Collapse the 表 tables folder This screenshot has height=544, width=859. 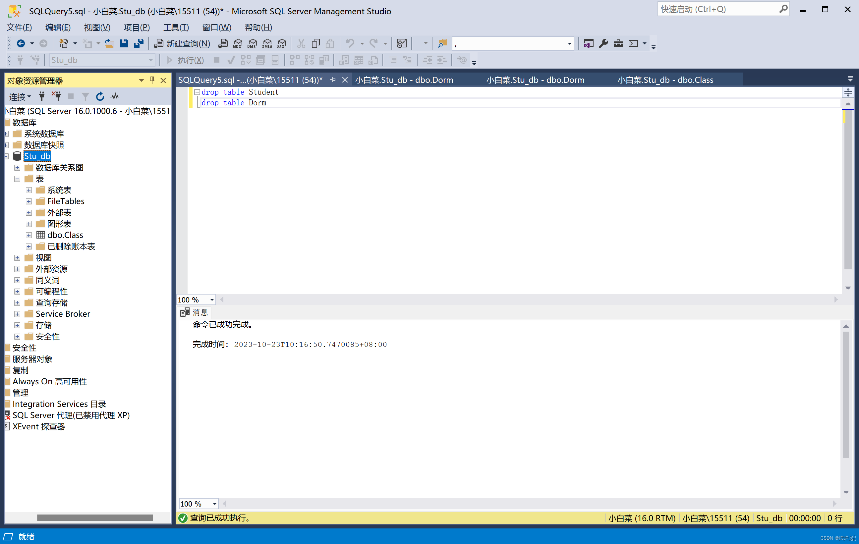click(17, 179)
